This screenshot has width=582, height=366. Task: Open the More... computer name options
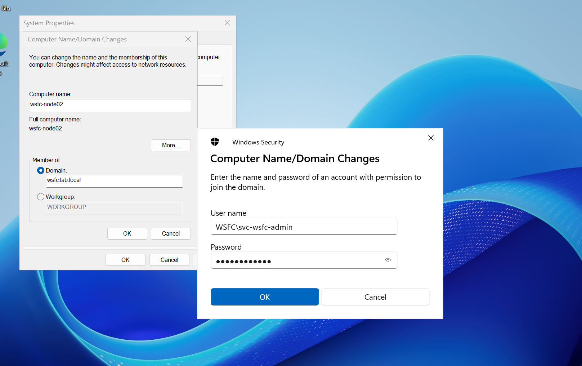pos(171,145)
